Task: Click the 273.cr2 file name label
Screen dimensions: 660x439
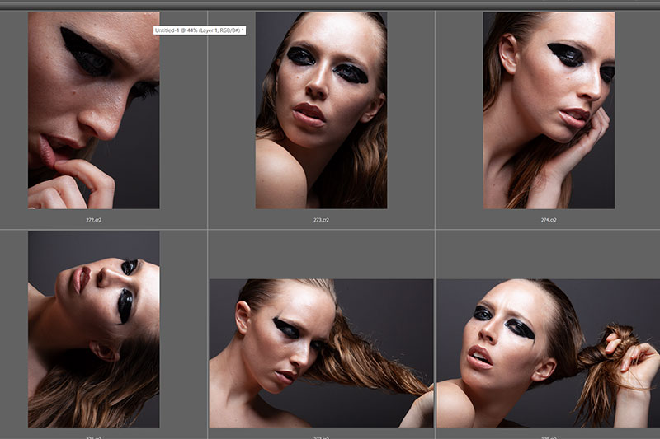Action: [x=321, y=220]
